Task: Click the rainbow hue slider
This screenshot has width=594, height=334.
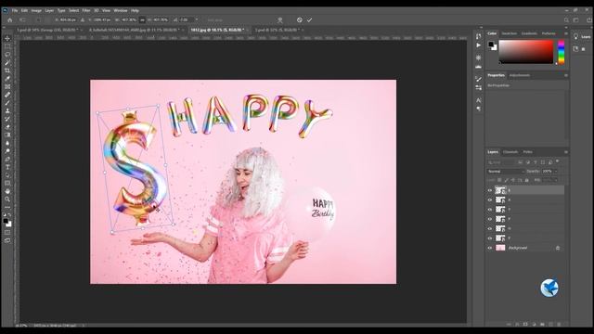Action: click(x=561, y=52)
